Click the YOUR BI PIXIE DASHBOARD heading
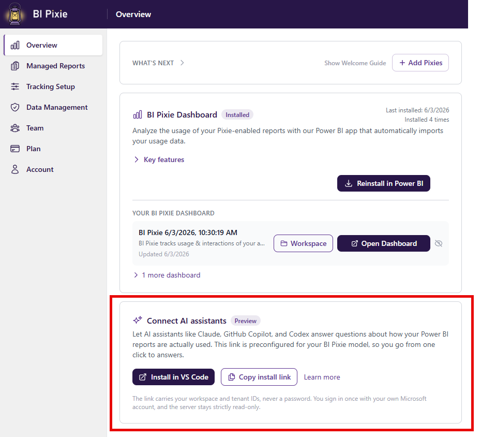Viewport: 481px width, 437px height. [173, 213]
